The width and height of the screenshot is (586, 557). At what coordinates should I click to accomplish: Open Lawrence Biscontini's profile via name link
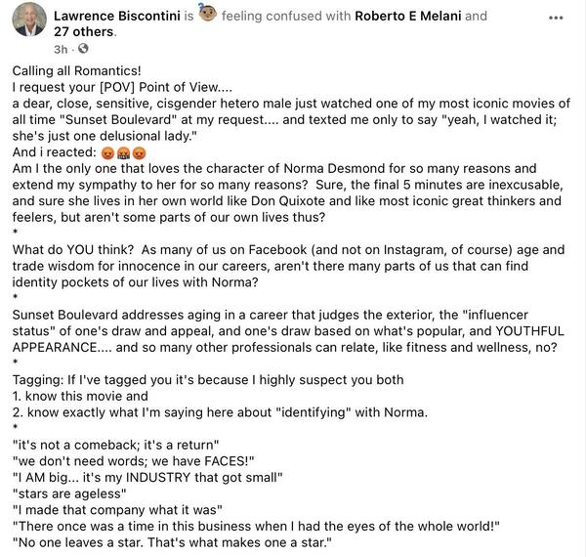pos(119,17)
